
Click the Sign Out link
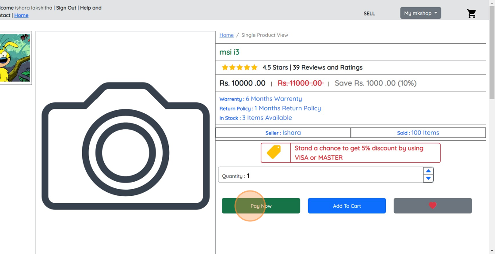[x=66, y=7]
